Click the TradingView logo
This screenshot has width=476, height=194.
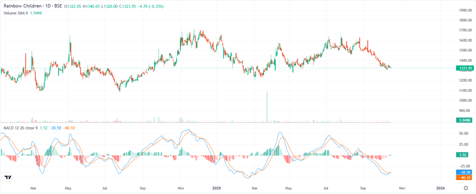8,177
